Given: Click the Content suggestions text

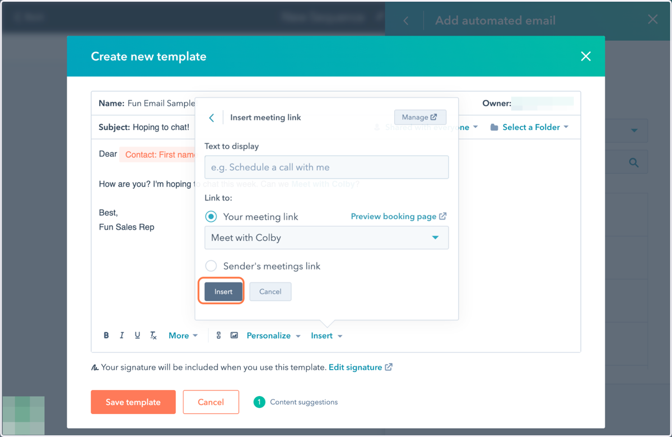Looking at the screenshot, I should pyautogui.click(x=304, y=402).
